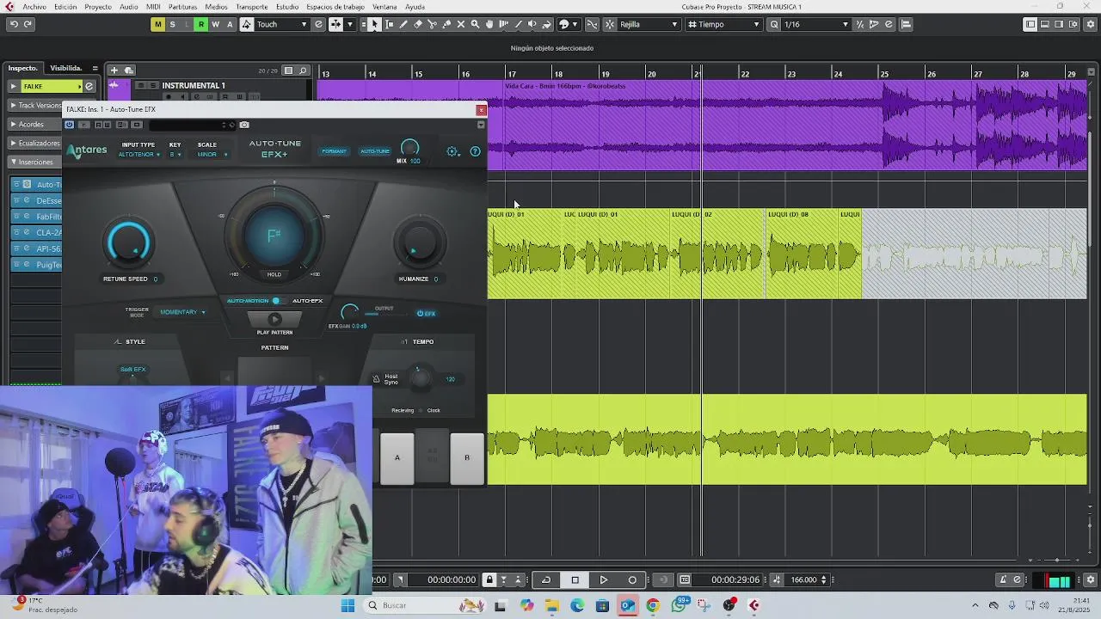
Task: Click the transport Record button
Action: [x=632, y=579]
